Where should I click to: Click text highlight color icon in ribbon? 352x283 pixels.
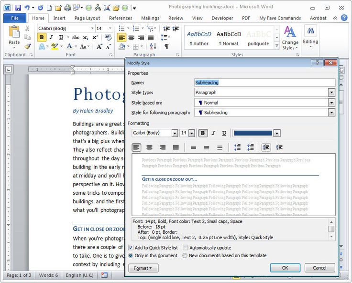55,46
